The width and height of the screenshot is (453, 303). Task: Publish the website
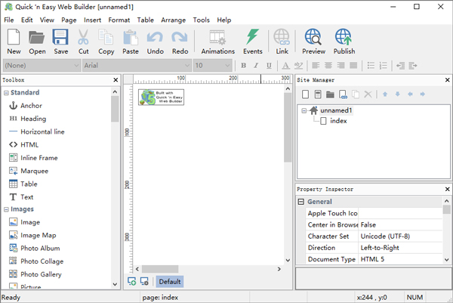[344, 42]
